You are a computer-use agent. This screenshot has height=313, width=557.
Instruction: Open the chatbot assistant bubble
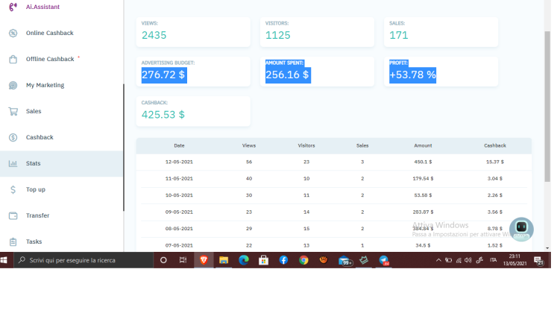pyautogui.click(x=521, y=229)
